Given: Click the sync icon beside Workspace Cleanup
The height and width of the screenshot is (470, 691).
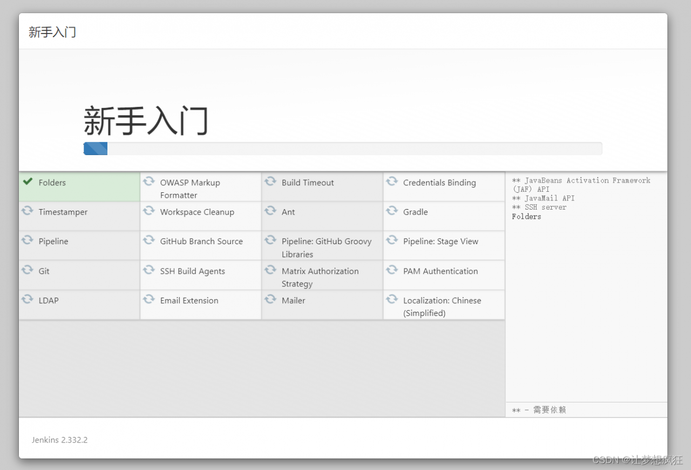Looking at the screenshot, I should point(149,211).
